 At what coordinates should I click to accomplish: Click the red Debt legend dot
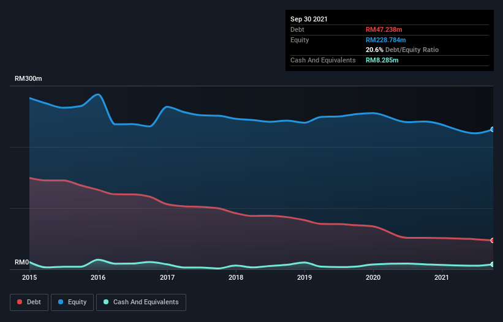[x=20, y=302]
